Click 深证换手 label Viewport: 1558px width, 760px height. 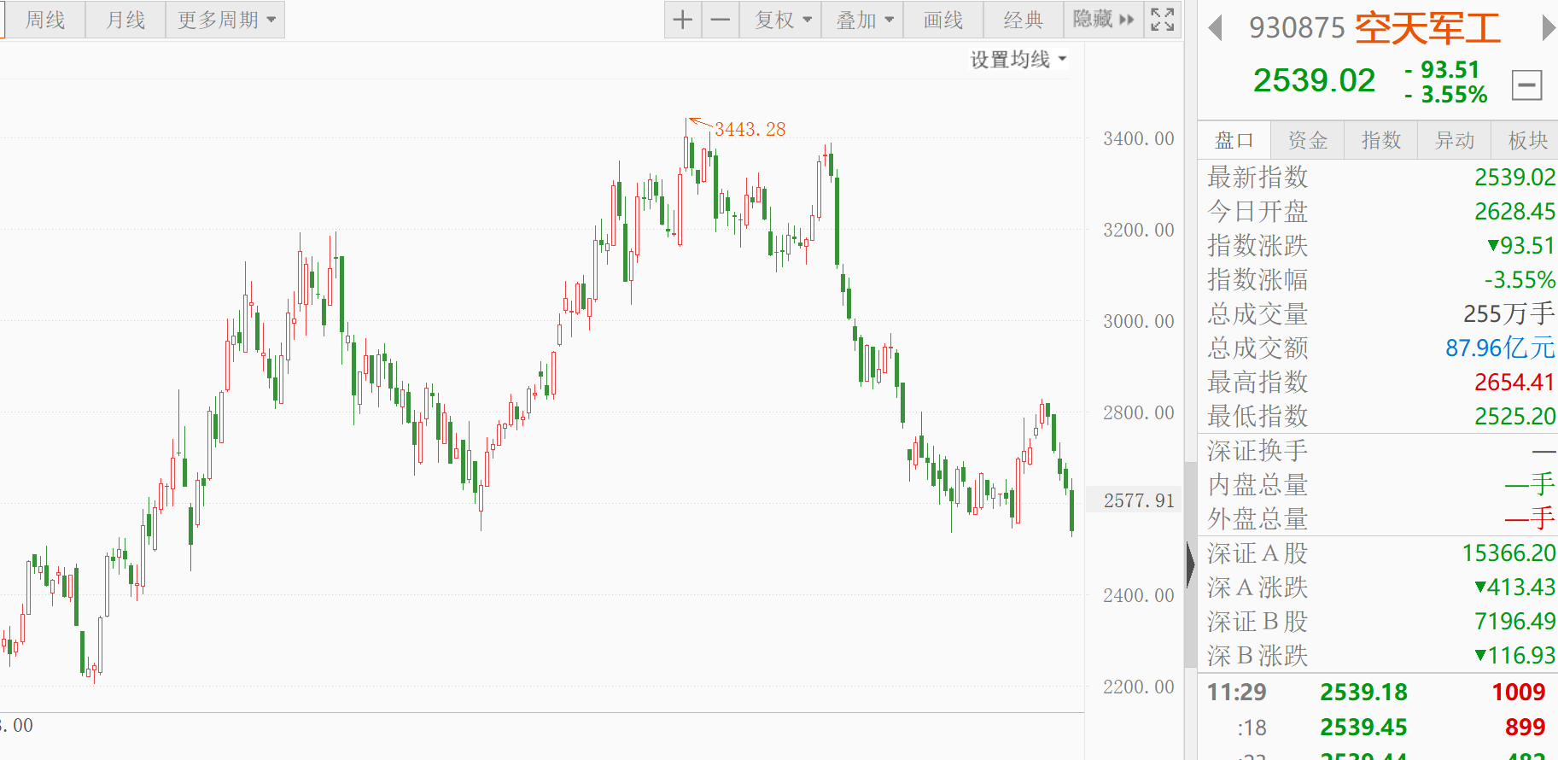(1257, 450)
